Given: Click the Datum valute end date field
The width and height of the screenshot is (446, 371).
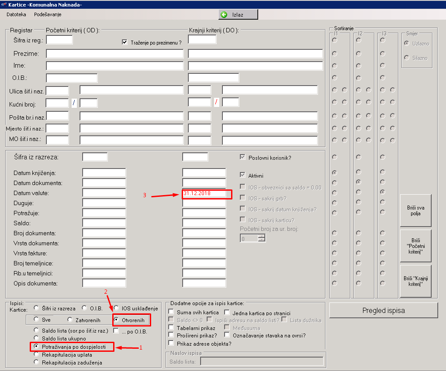Looking at the screenshot, I should click(x=204, y=193).
